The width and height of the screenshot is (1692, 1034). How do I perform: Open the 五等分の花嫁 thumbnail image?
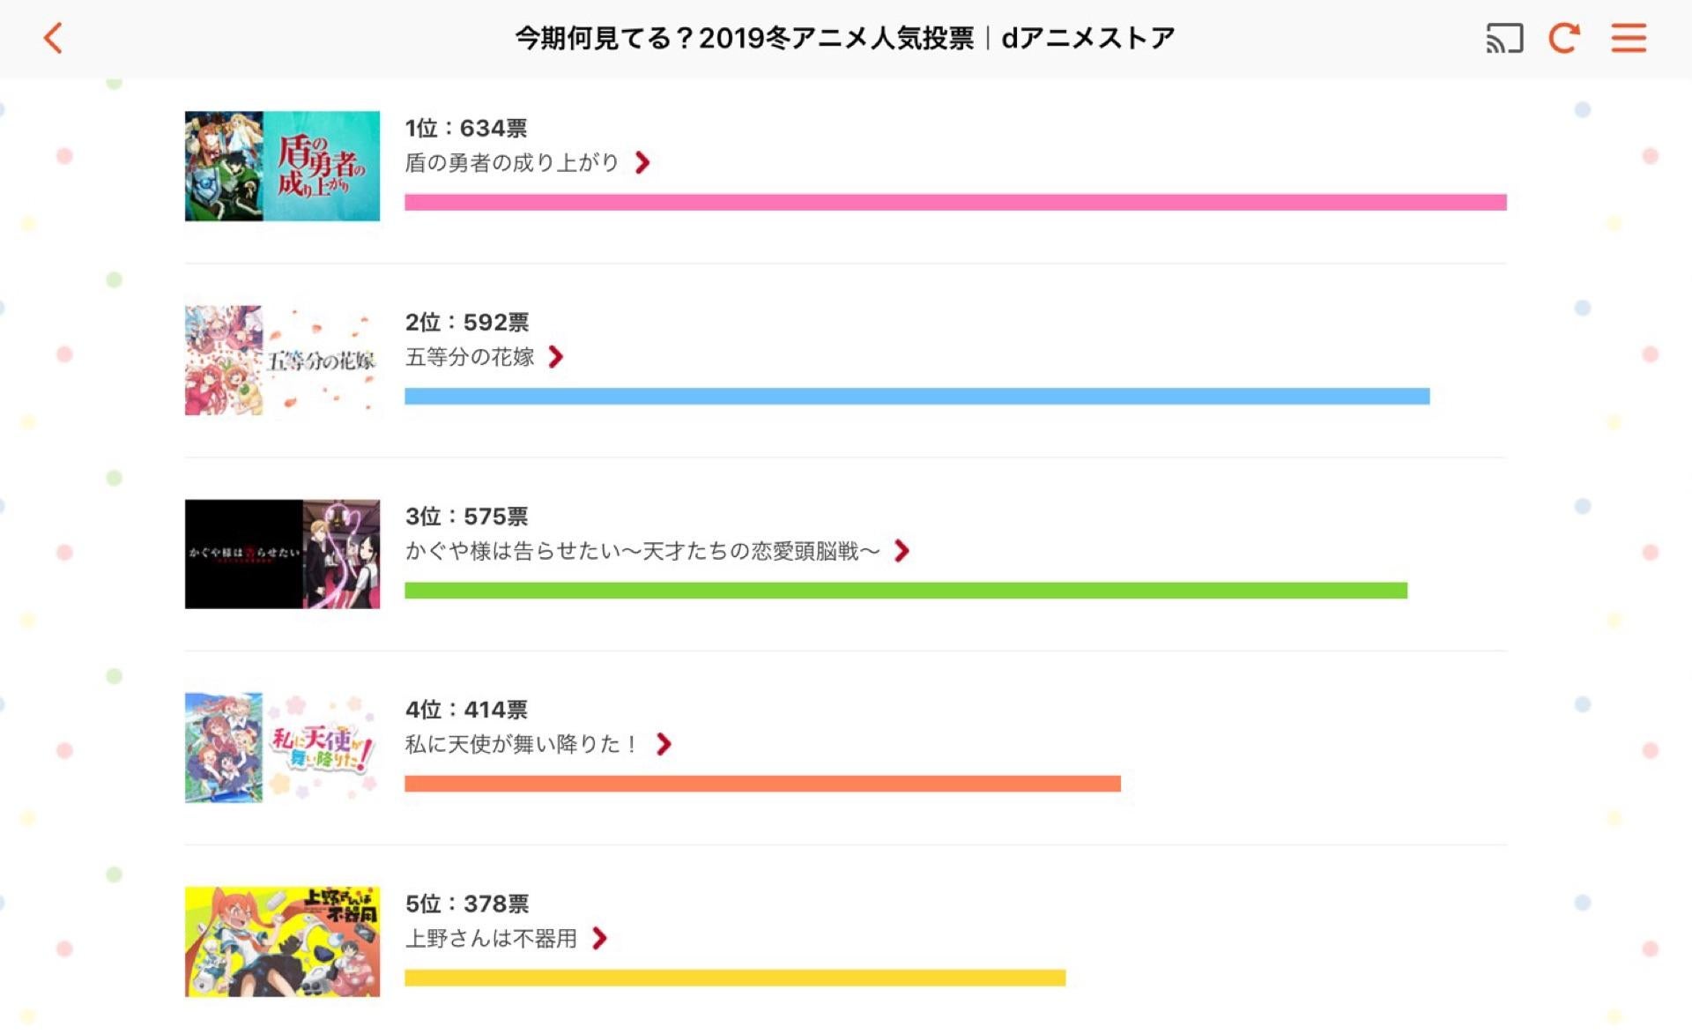click(x=282, y=360)
